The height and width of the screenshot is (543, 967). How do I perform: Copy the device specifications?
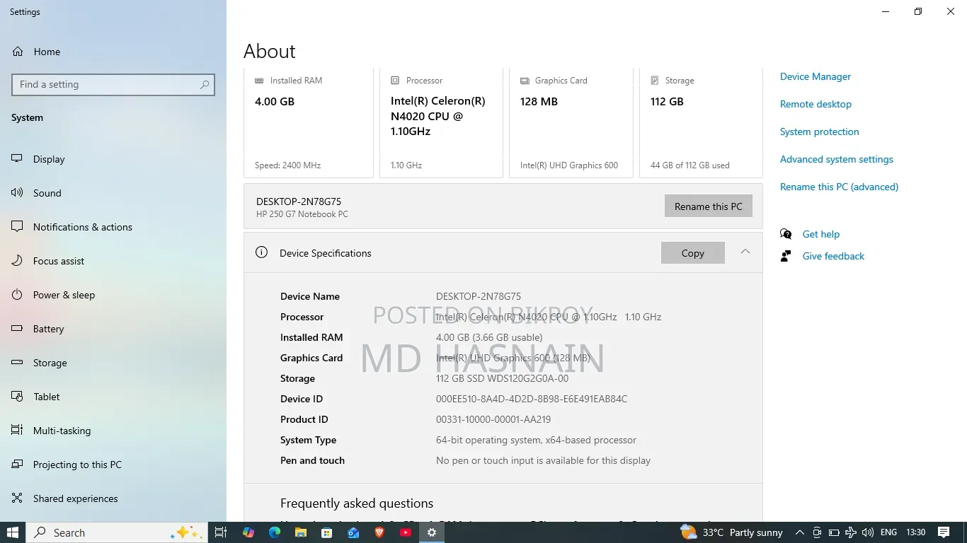tap(692, 253)
